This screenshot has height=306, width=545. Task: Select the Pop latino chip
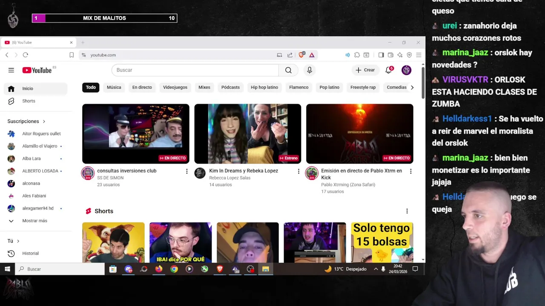pos(330,87)
